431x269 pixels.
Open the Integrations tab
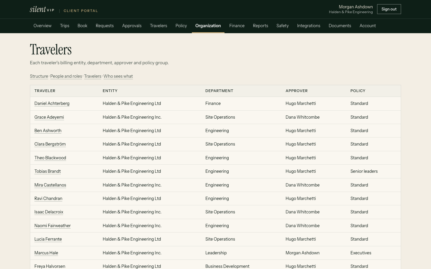(x=309, y=26)
